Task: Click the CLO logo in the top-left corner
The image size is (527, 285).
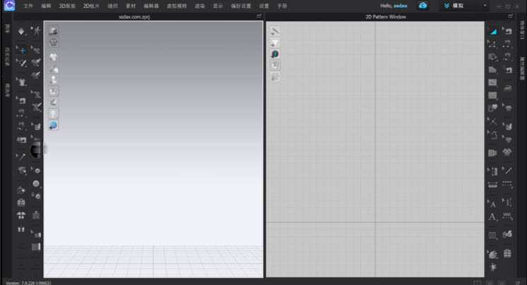Action: point(8,6)
